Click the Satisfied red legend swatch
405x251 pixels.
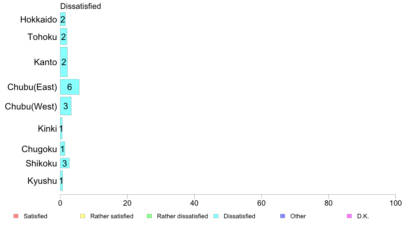pos(16,216)
